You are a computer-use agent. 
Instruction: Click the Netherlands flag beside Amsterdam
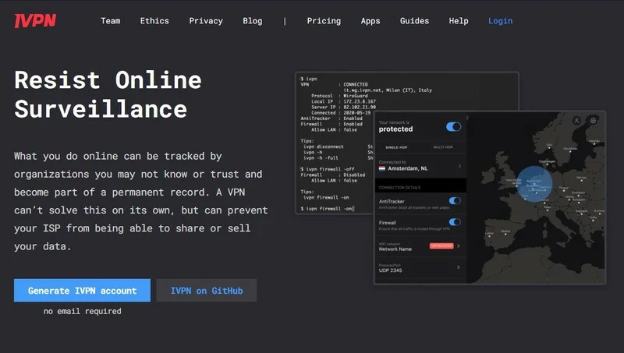(382, 168)
